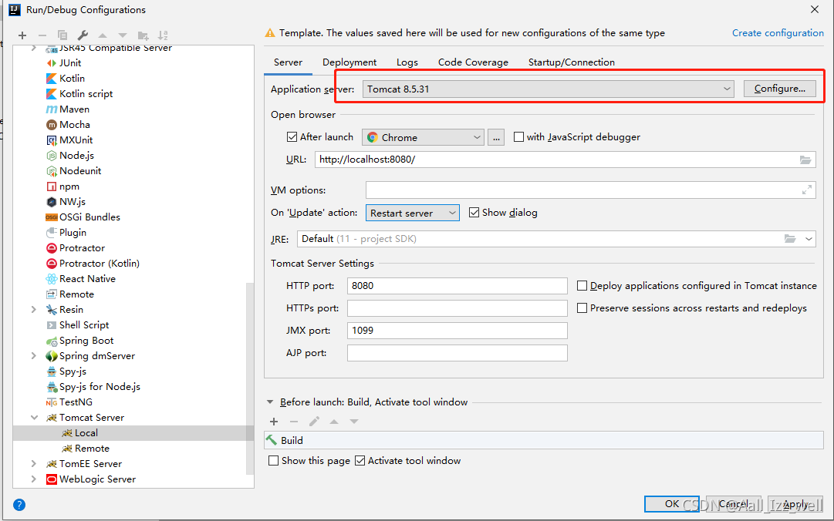Select Kotlin in the templates tree
This screenshot has width=834, height=521.
point(72,78)
